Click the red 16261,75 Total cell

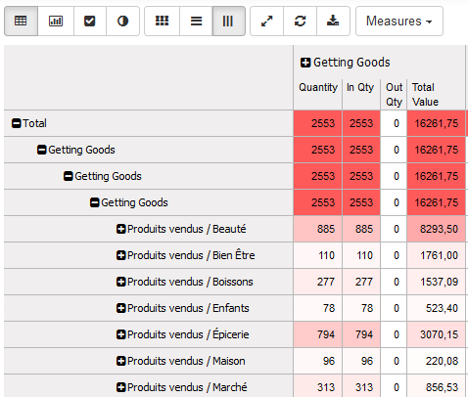pos(436,123)
